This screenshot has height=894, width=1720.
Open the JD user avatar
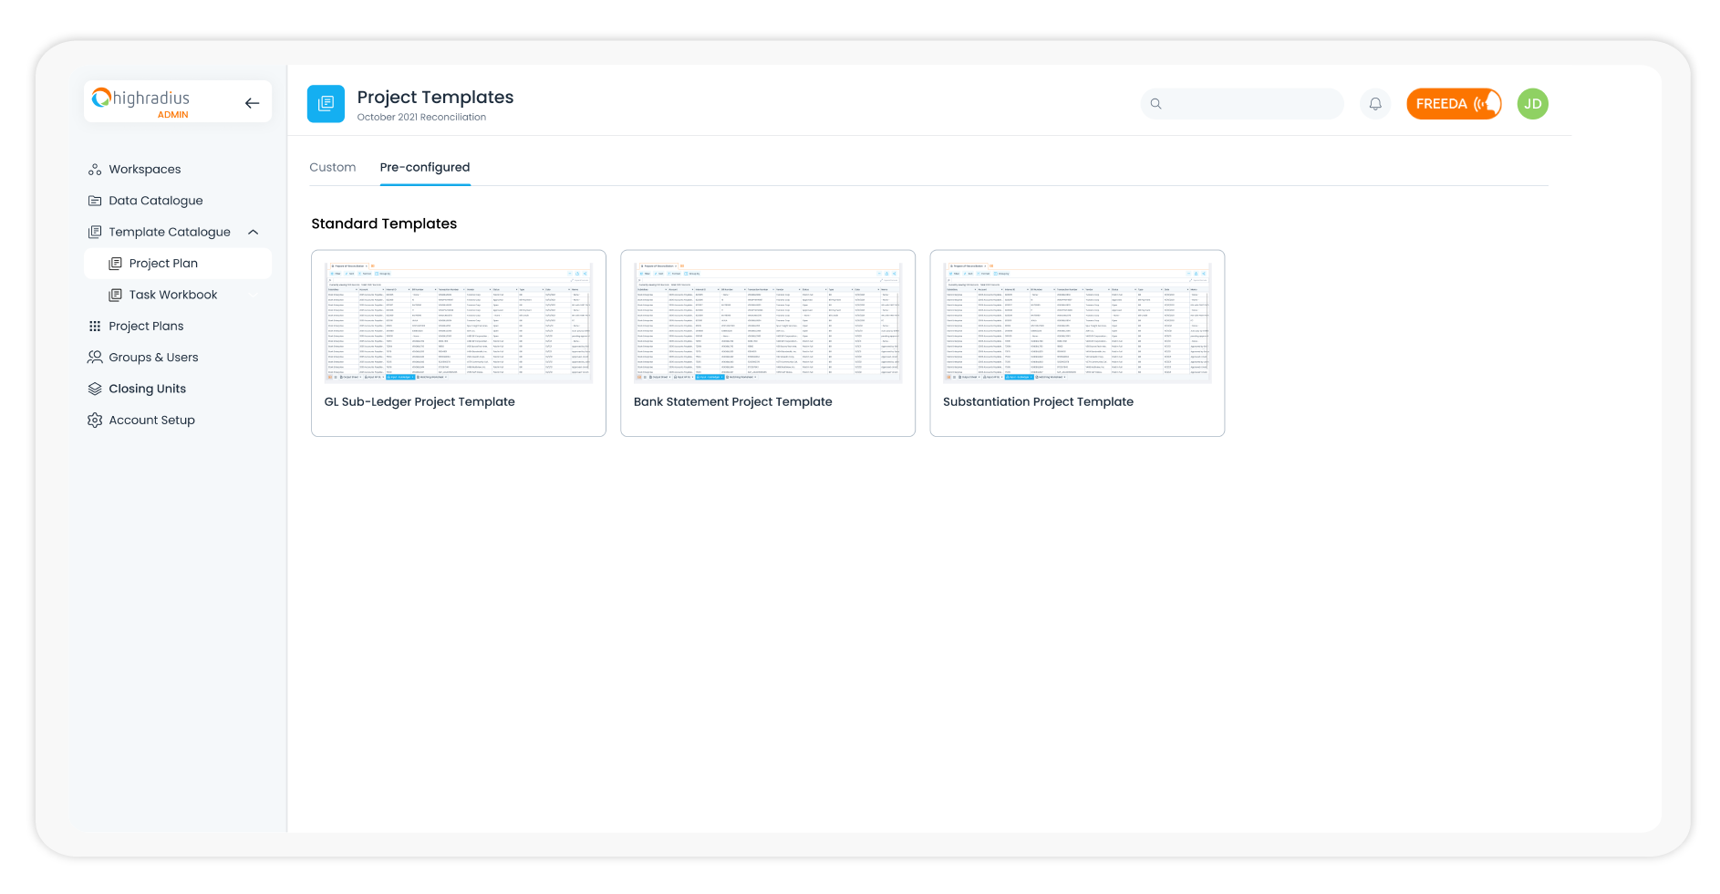[1532, 104]
